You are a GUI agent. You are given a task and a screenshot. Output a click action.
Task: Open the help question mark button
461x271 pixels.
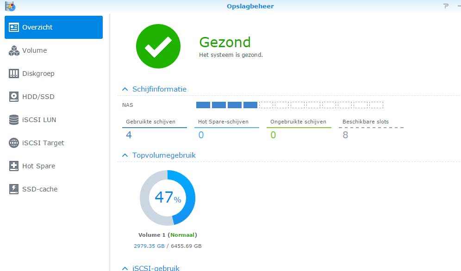pyautogui.click(x=446, y=6)
